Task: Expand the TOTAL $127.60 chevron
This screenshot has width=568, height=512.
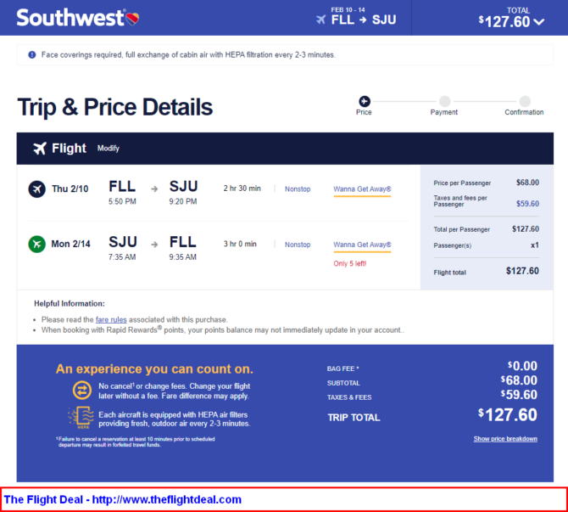Action: (x=539, y=22)
